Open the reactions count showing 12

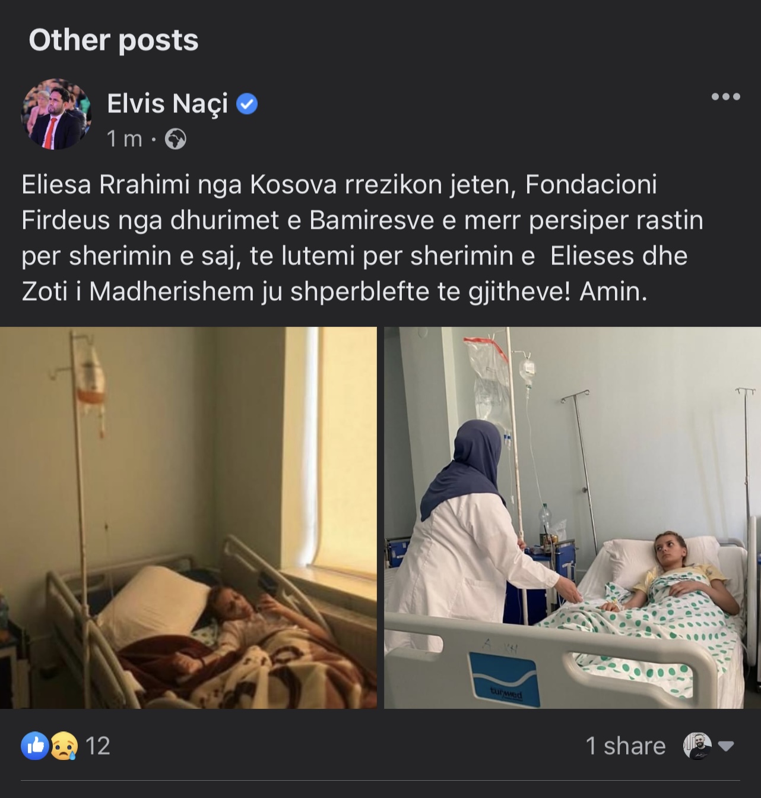coord(98,746)
